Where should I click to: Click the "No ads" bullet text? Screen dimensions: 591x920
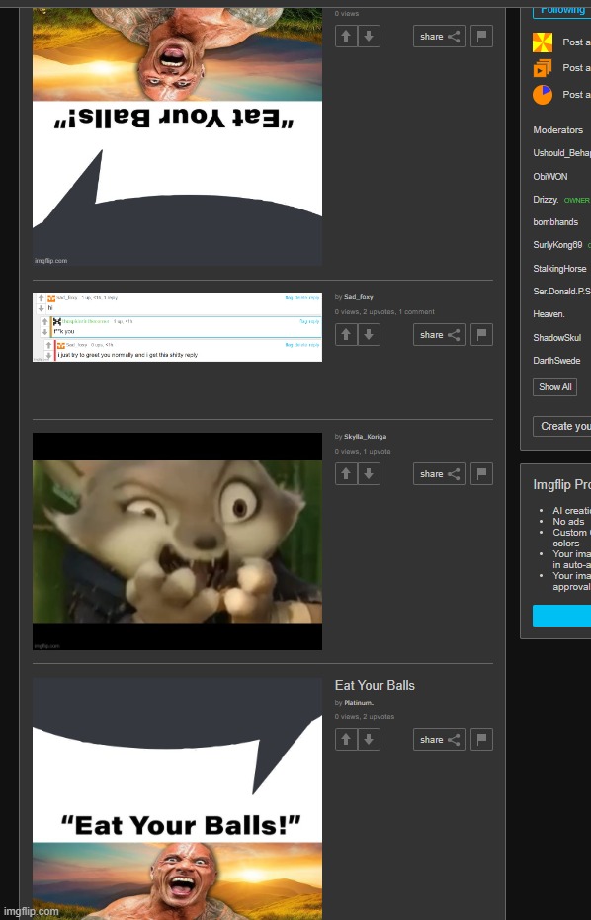(568, 522)
